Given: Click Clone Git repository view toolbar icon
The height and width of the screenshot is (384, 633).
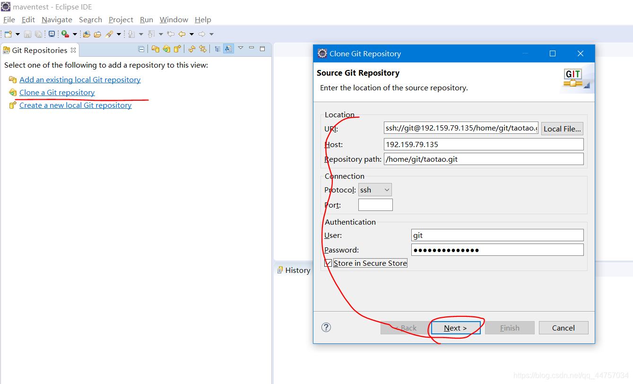Looking at the screenshot, I should pos(166,49).
